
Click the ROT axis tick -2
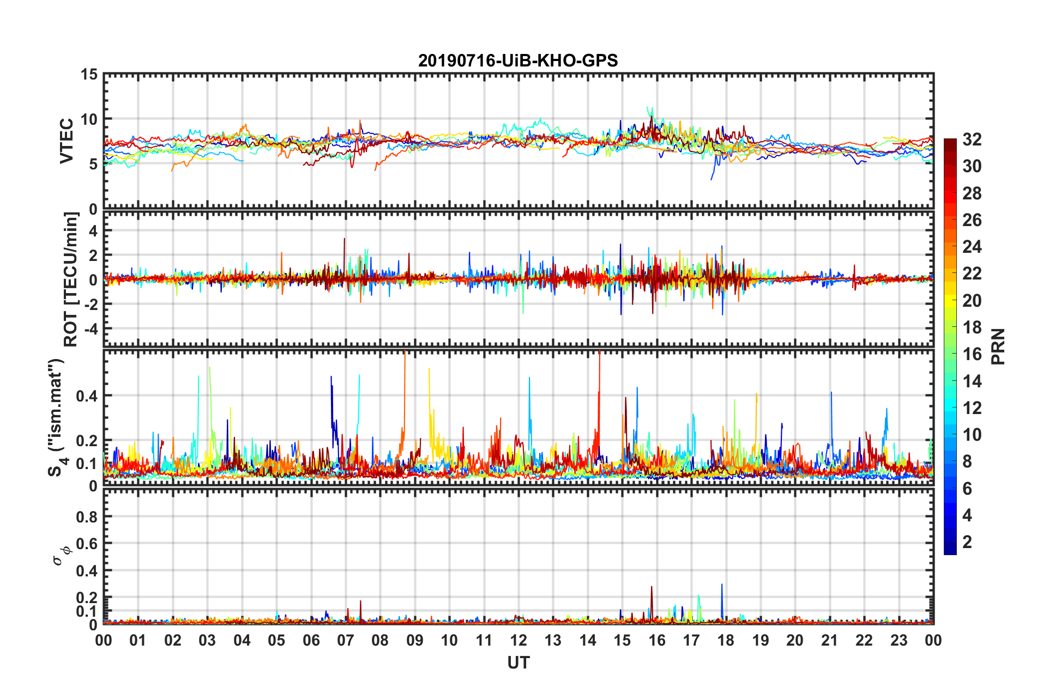pos(91,305)
